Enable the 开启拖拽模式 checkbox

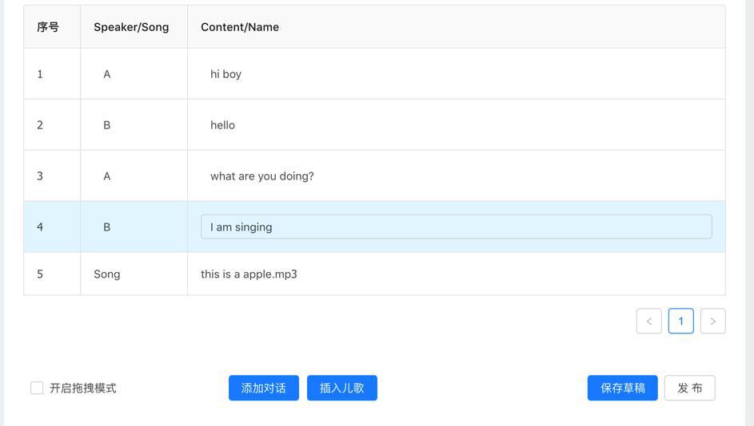click(x=37, y=388)
